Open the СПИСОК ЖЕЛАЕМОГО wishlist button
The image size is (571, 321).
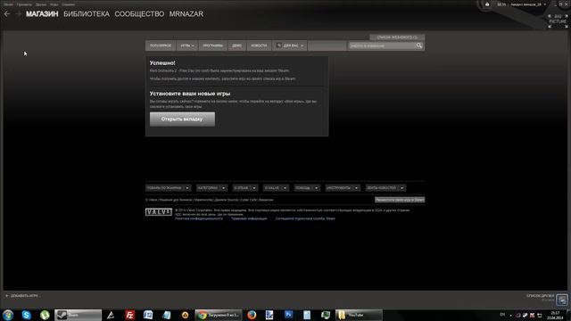397,37
